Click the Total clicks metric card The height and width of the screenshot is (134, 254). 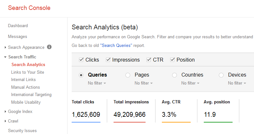(86, 111)
